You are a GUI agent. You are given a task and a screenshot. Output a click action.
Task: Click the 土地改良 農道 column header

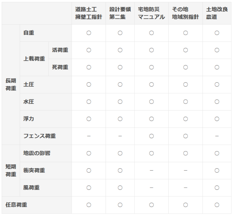(x=217, y=13)
